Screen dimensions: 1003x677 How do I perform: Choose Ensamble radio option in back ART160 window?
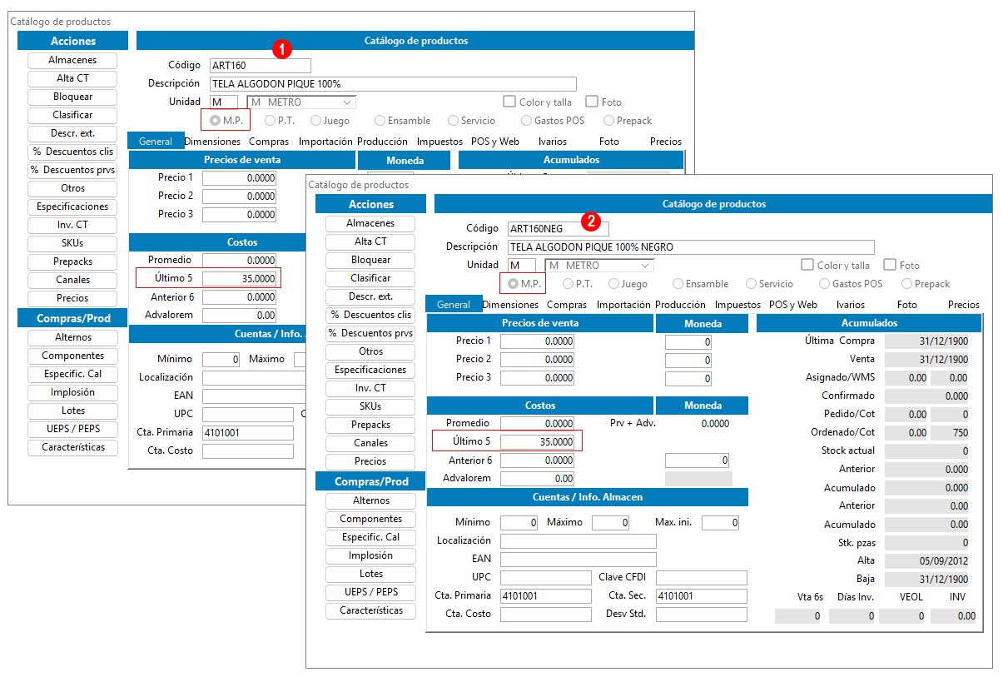pyautogui.click(x=380, y=121)
